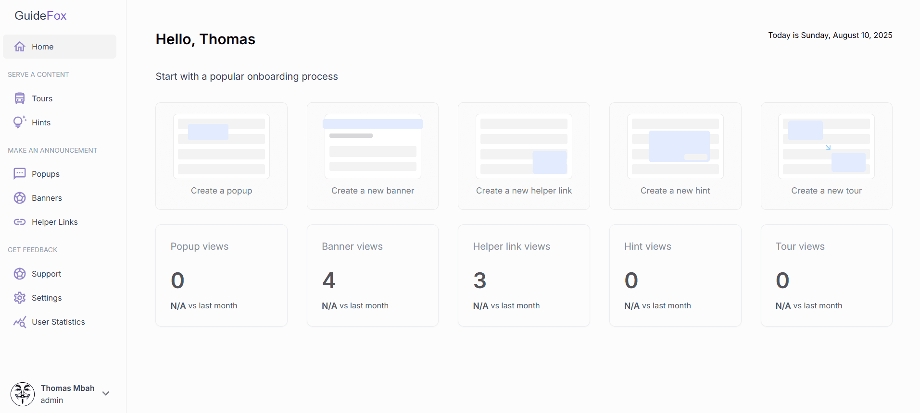Image resolution: width=920 pixels, height=413 pixels.
Task: Click the 'Create a new helper link' label
Action: [x=524, y=191]
